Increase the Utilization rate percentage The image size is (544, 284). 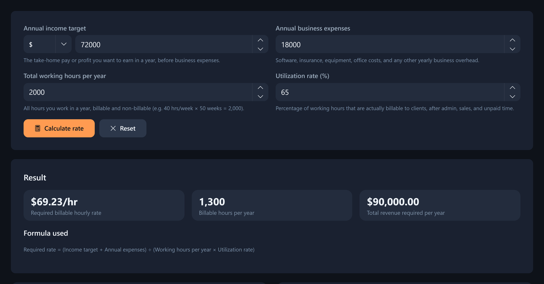click(512, 88)
